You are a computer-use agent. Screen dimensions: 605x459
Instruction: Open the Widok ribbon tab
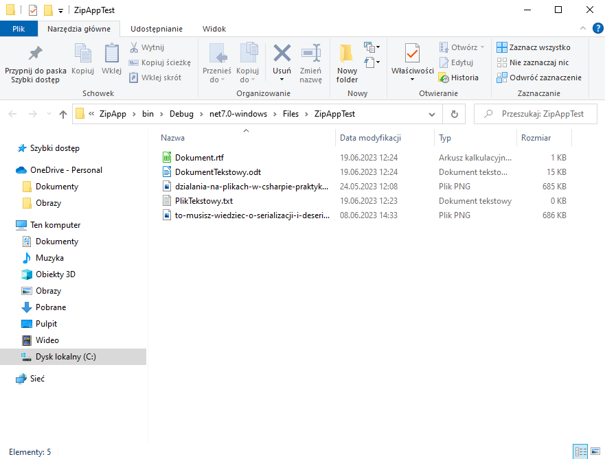214,29
